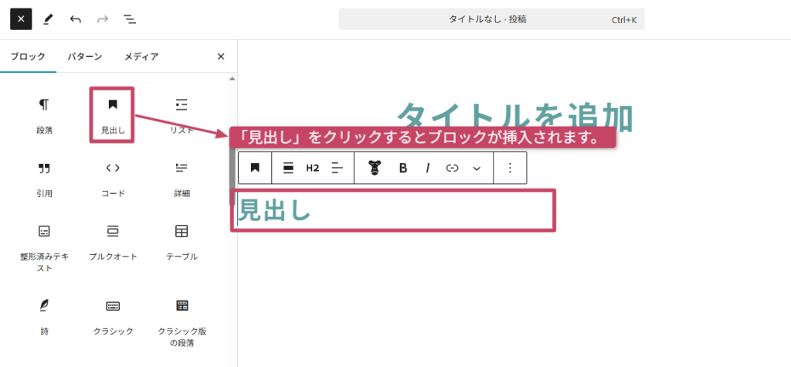Toggle italic formatting
Viewport: 791px width, 367px height.
tap(427, 168)
